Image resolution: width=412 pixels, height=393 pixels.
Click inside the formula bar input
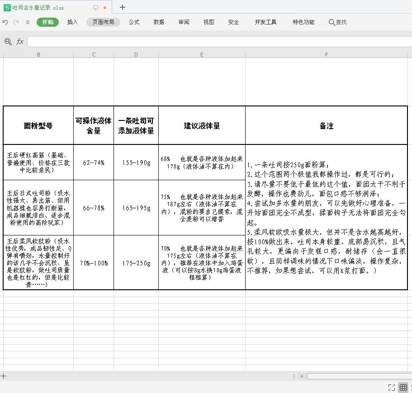(x=181, y=41)
